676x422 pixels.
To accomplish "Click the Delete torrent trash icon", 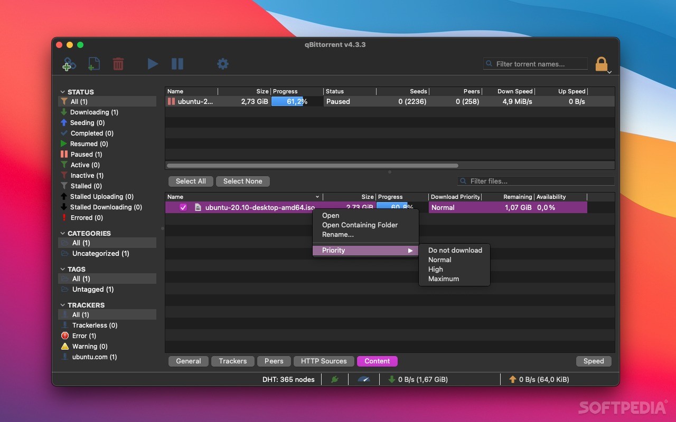I will pos(118,64).
